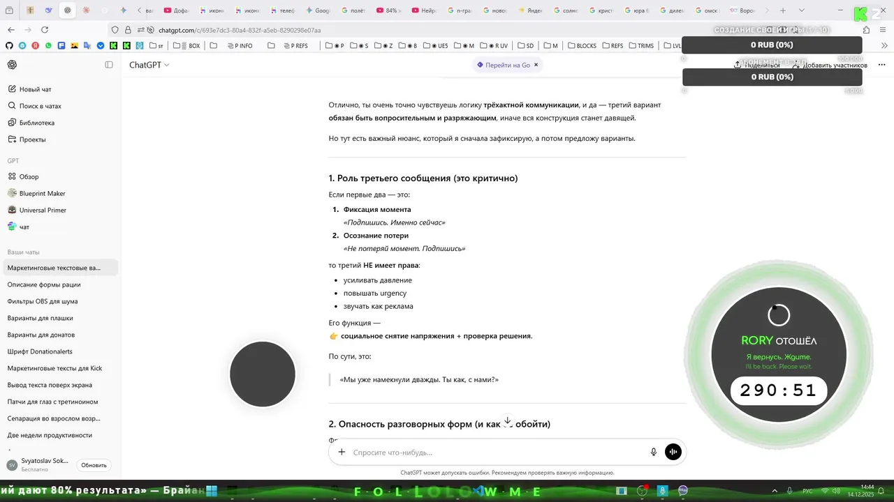
Task: Show hidden system tray icons
Action: point(775,491)
